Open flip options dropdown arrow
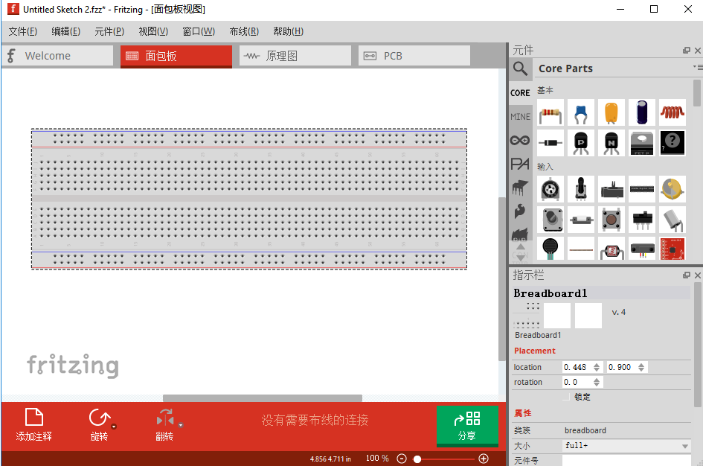Screen dimensions: 703x466 pos(181,425)
